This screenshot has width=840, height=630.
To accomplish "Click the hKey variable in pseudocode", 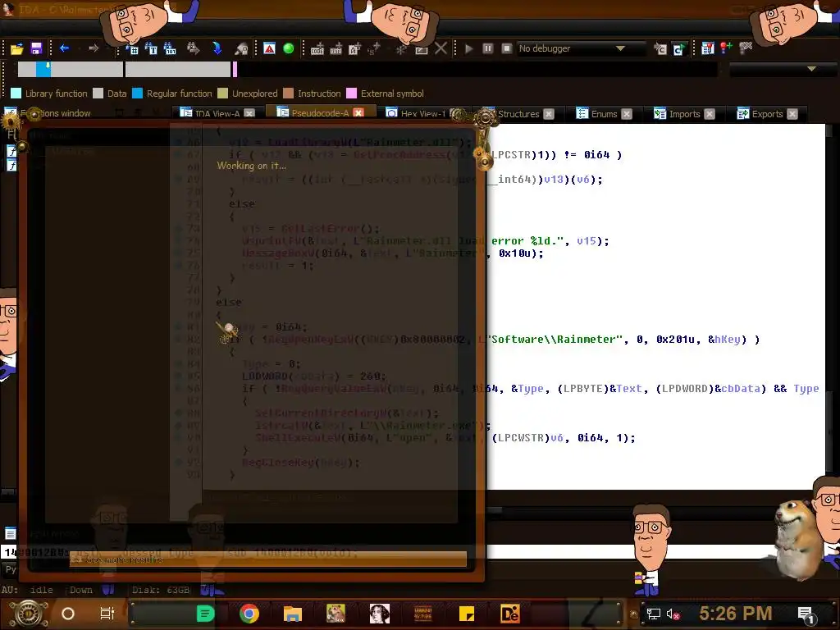I will (x=727, y=339).
